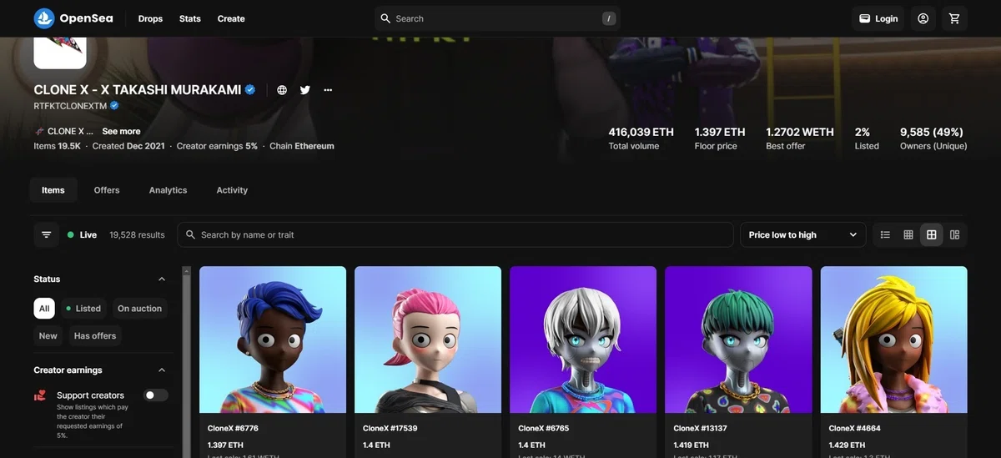Open the shopping cart icon

tap(954, 18)
